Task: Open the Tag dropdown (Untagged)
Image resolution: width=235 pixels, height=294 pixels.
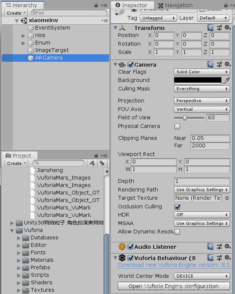Action: pos(159,18)
